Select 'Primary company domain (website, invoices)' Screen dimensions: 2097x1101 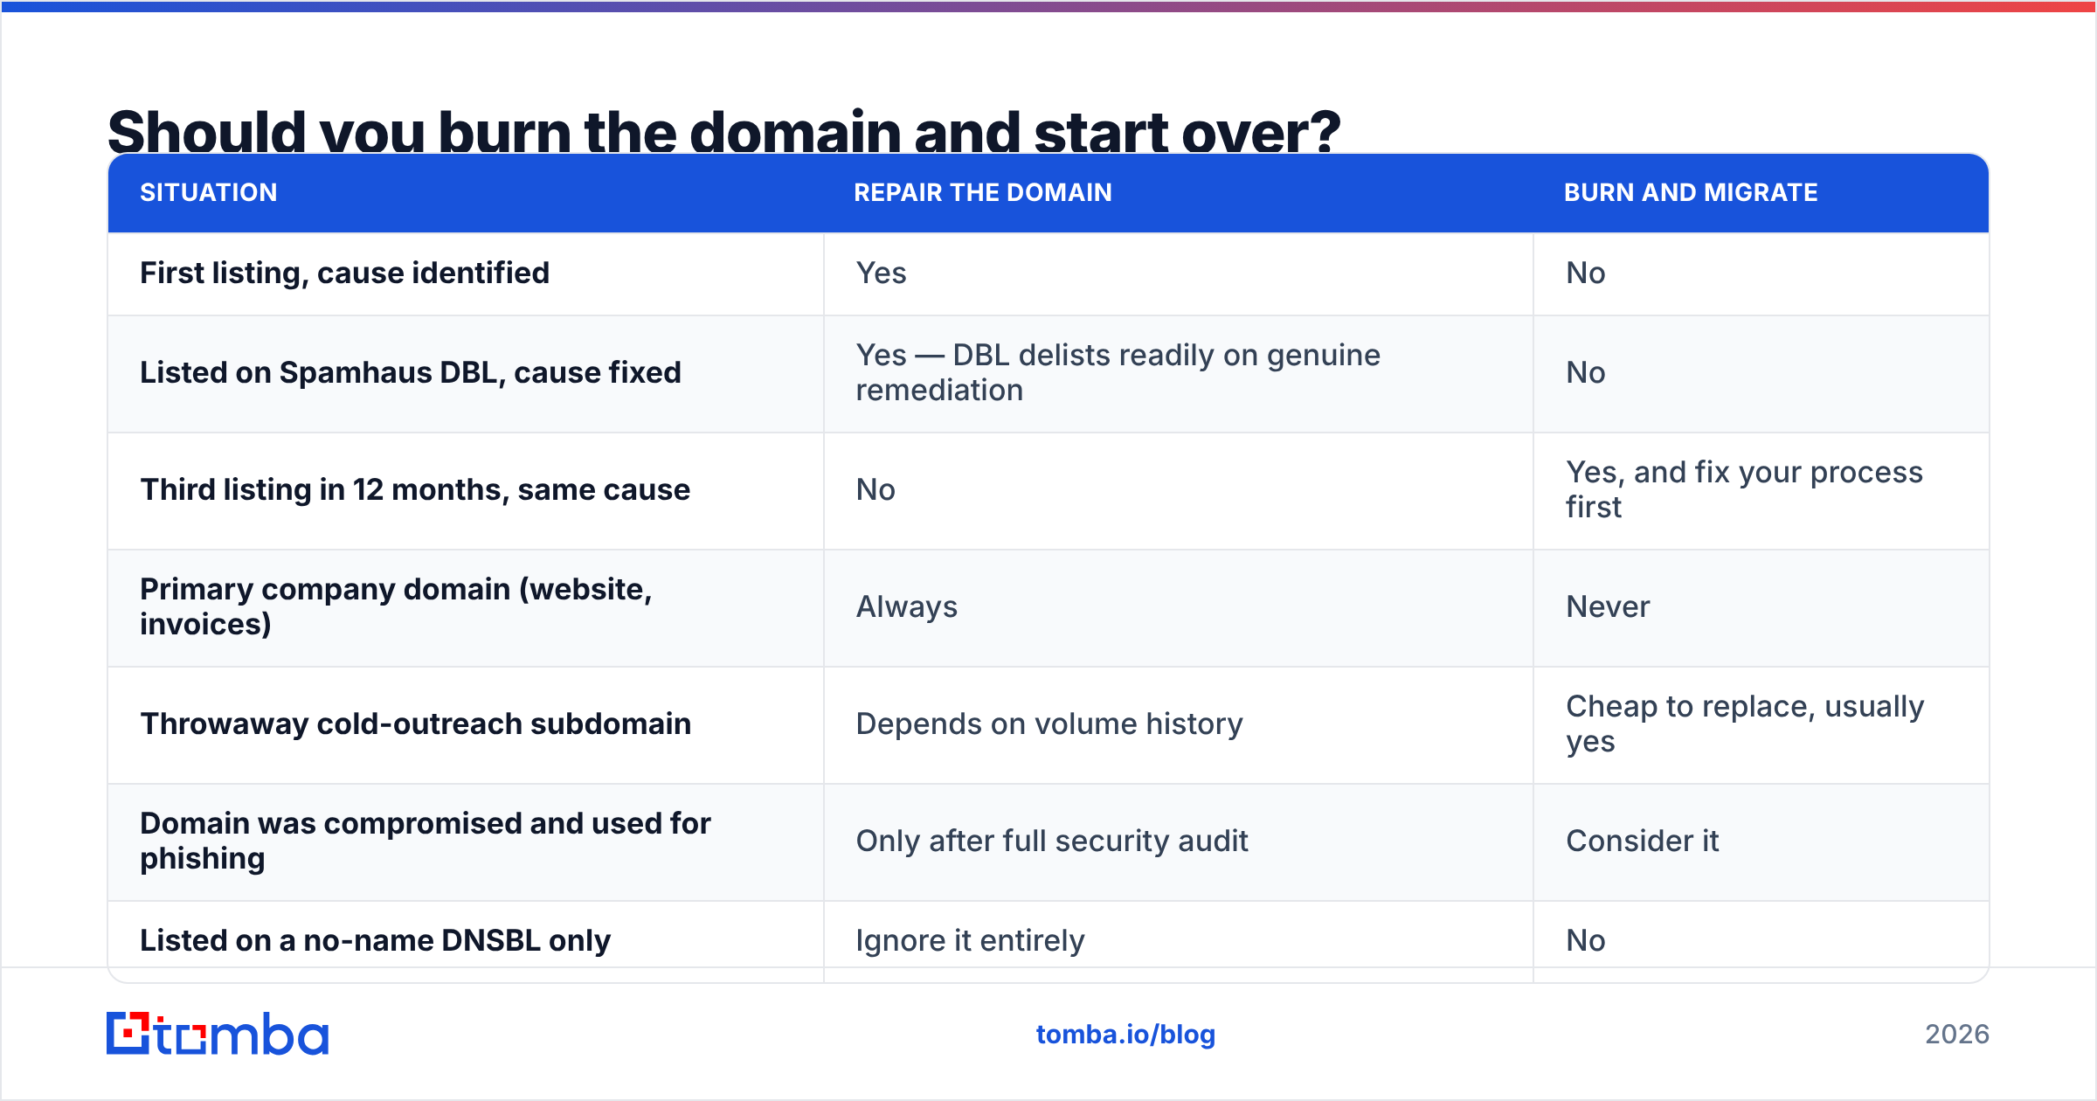pos(396,607)
